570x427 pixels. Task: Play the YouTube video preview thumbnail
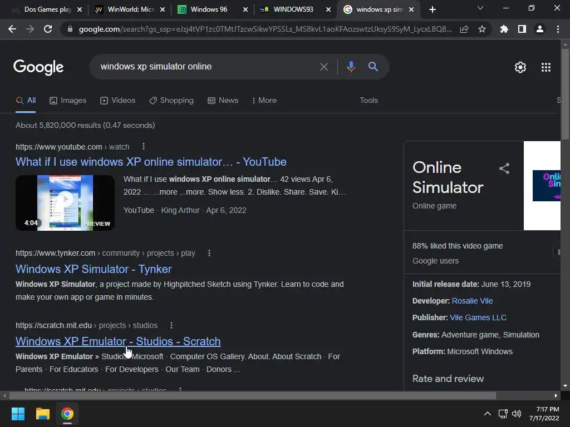[x=65, y=202]
